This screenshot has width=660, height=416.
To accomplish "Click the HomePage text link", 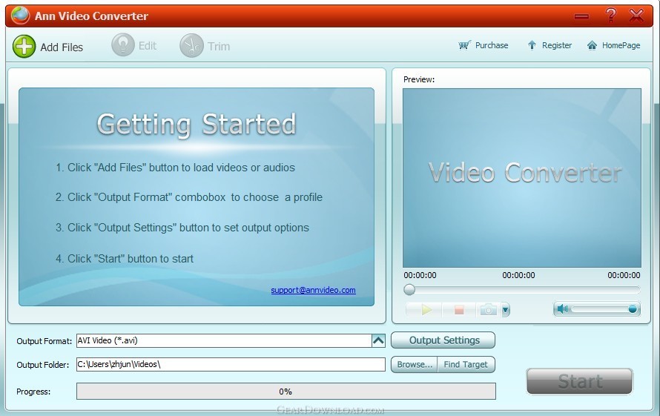I will [x=621, y=45].
